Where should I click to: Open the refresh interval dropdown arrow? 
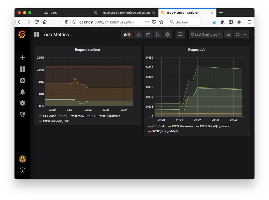(x=245, y=34)
